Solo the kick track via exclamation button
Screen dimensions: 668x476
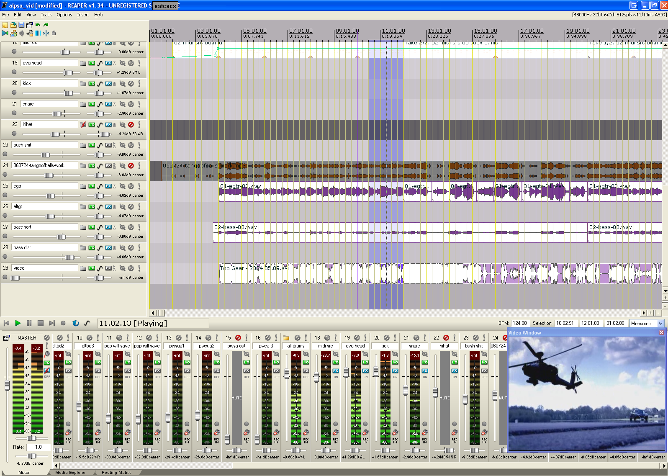139,84
